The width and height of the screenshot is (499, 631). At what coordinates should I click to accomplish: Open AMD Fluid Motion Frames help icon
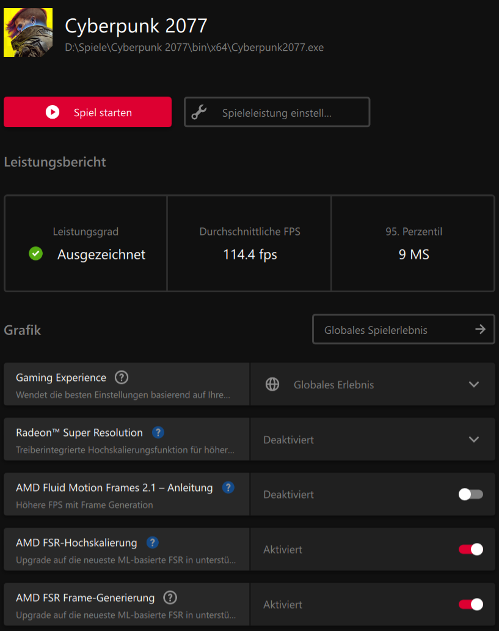click(228, 487)
